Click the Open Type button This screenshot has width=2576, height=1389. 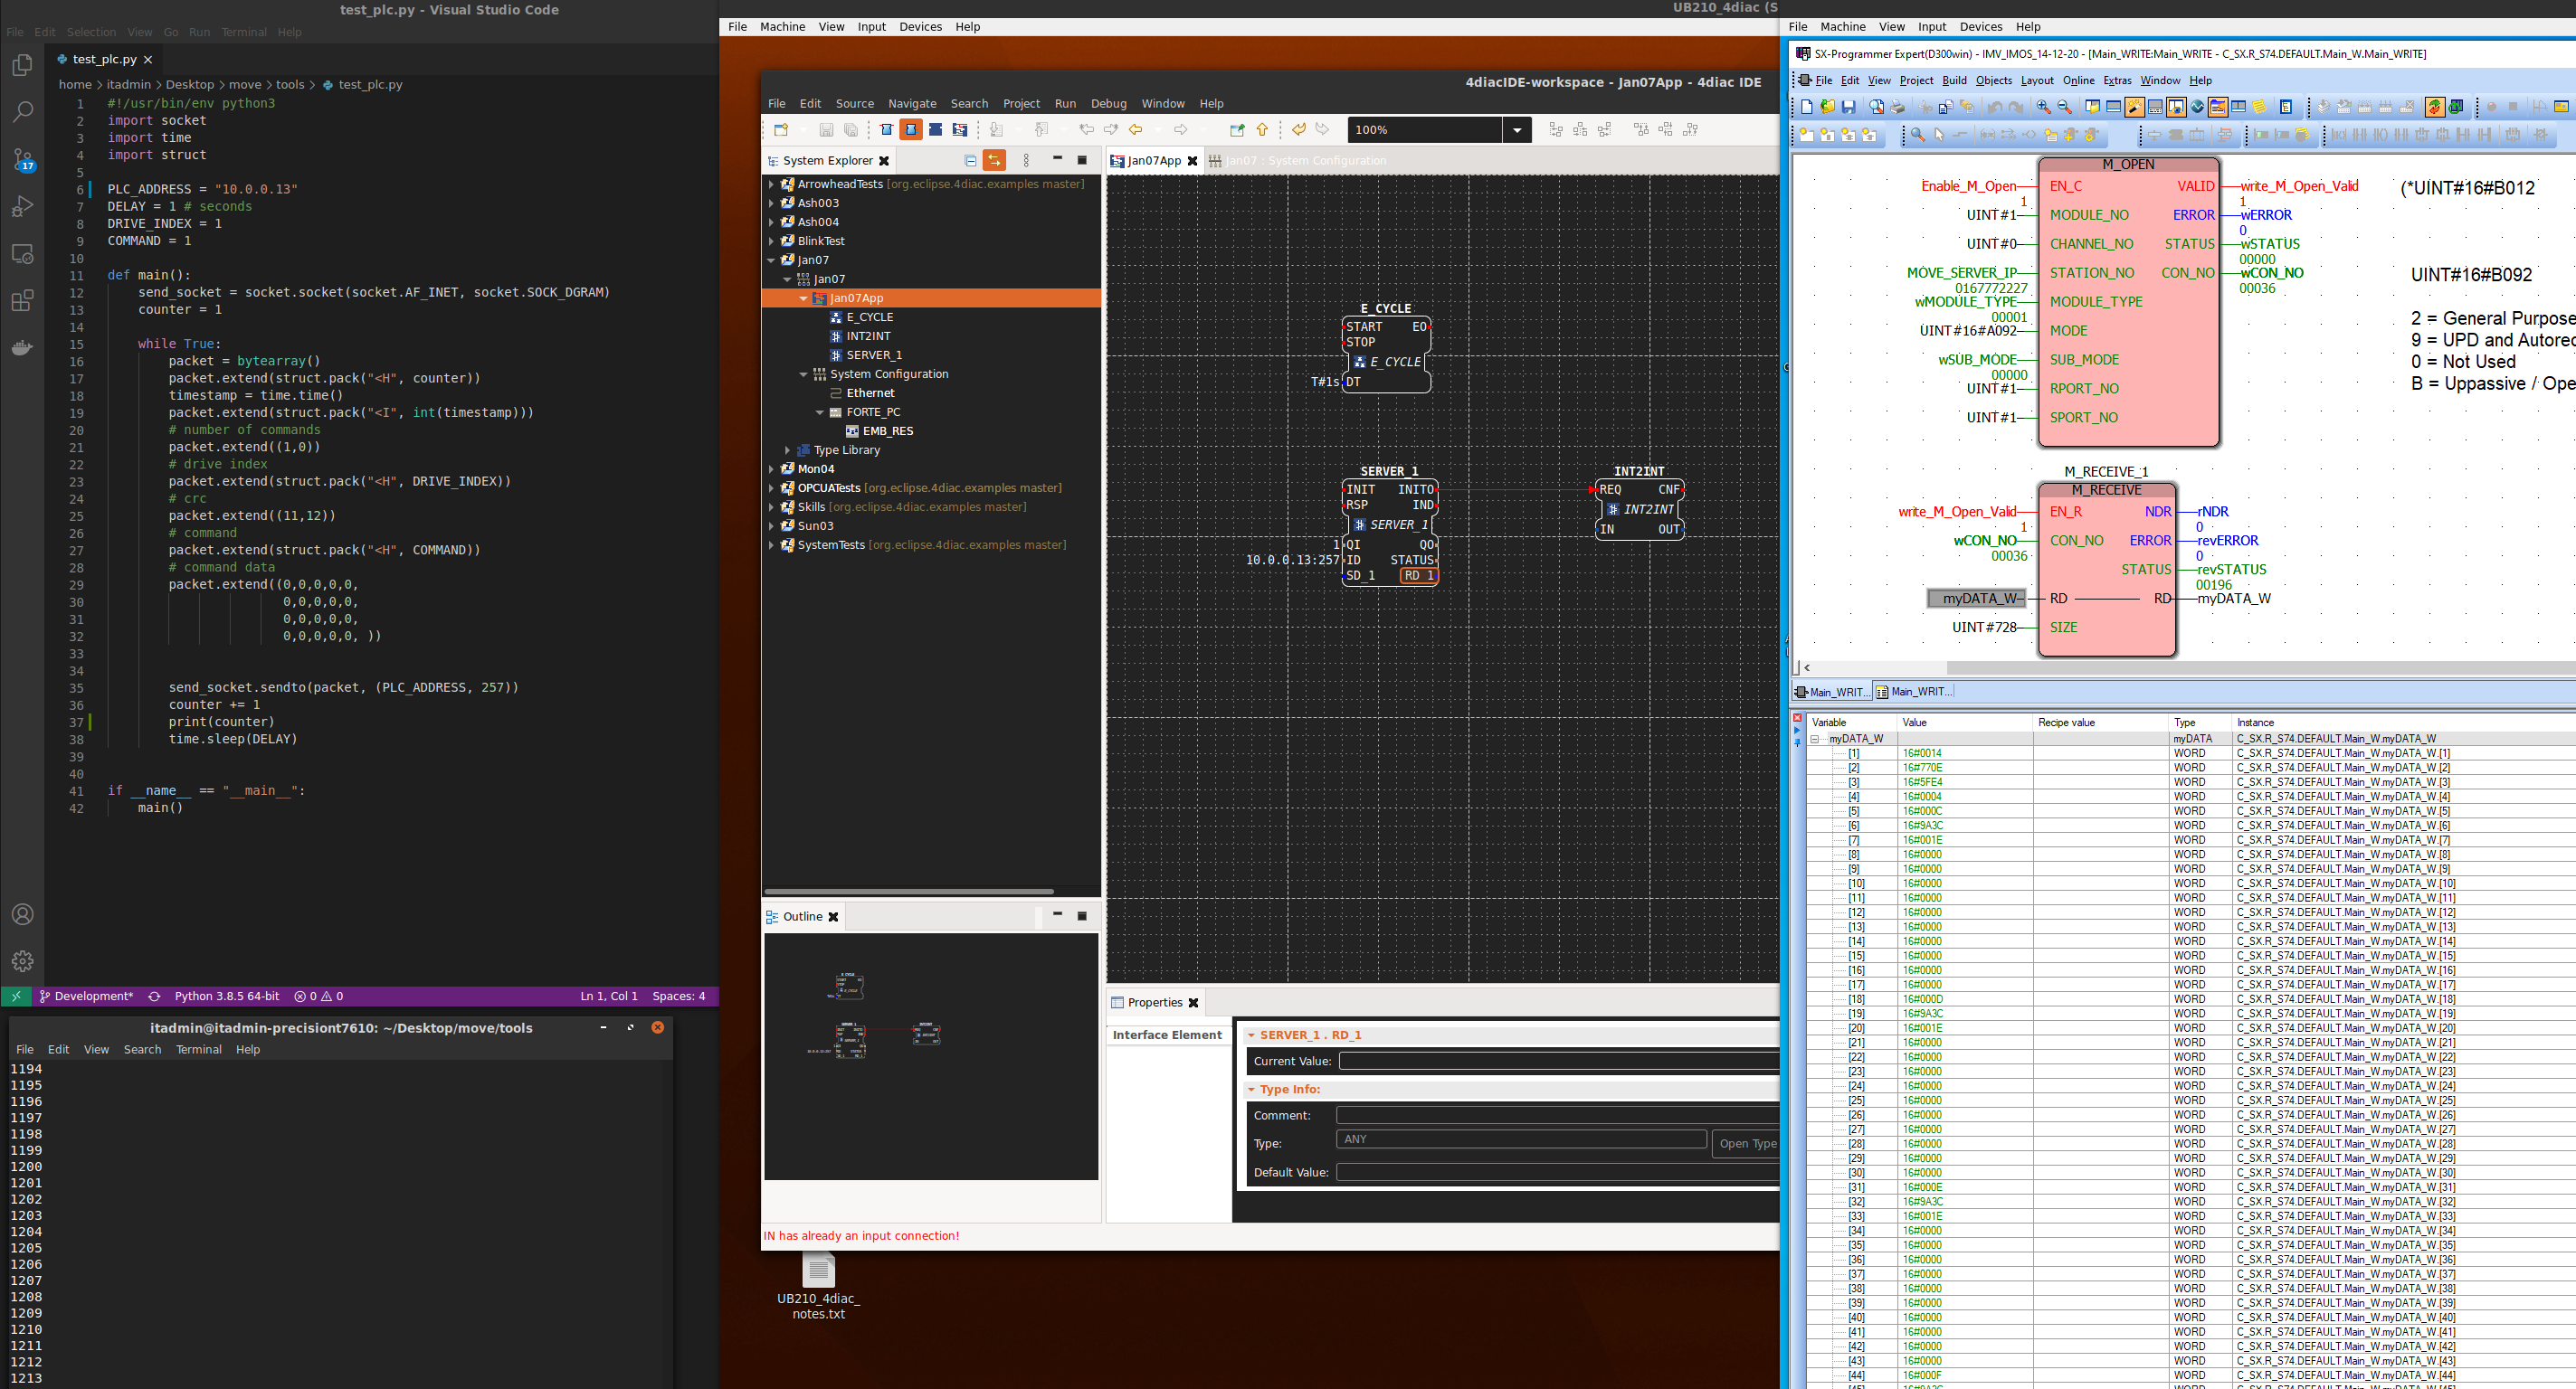1746,1143
